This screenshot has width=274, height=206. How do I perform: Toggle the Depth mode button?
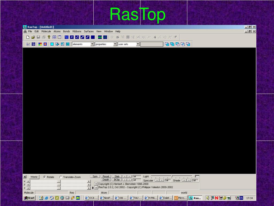click(x=106, y=180)
